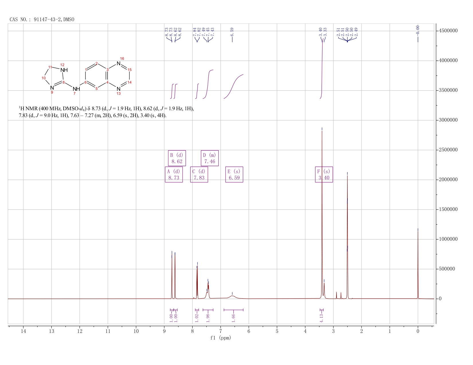Select multiplet box E (s) 6.59
Image resolution: width=473 pixels, height=365 pixels.
[234, 174]
